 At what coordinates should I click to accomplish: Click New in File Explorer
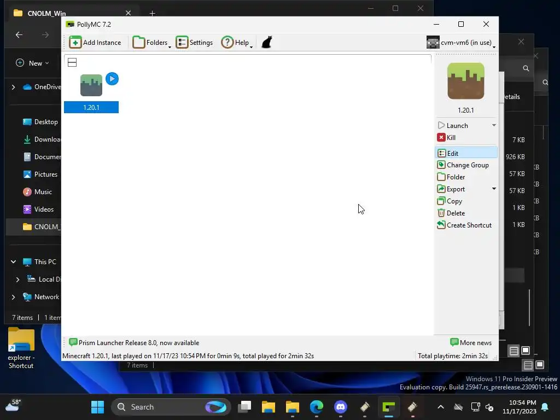(x=32, y=63)
